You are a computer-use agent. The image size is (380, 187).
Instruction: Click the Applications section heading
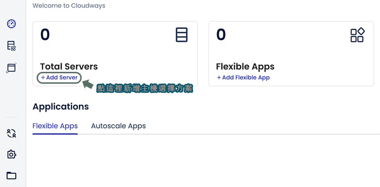61,107
